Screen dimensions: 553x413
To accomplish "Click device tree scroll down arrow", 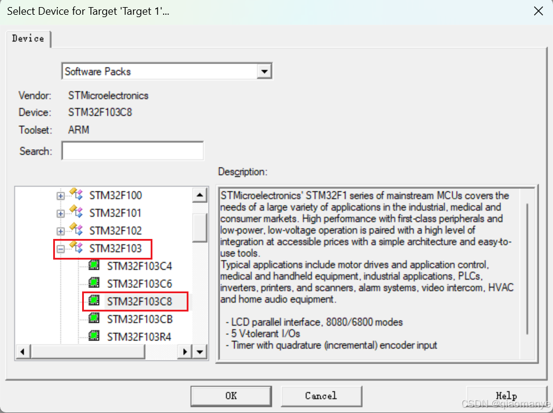I will 200,352.
